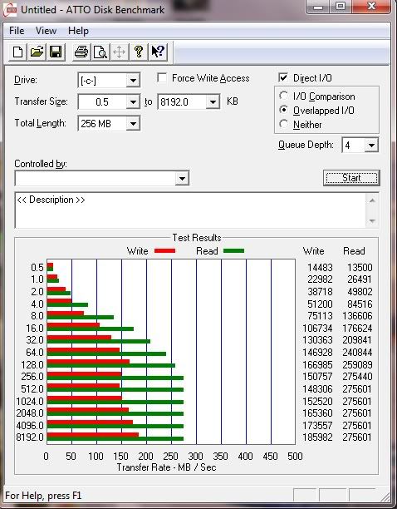Uncheck the Direct I/O checkbox
The height and width of the screenshot is (509, 397).
click(283, 77)
